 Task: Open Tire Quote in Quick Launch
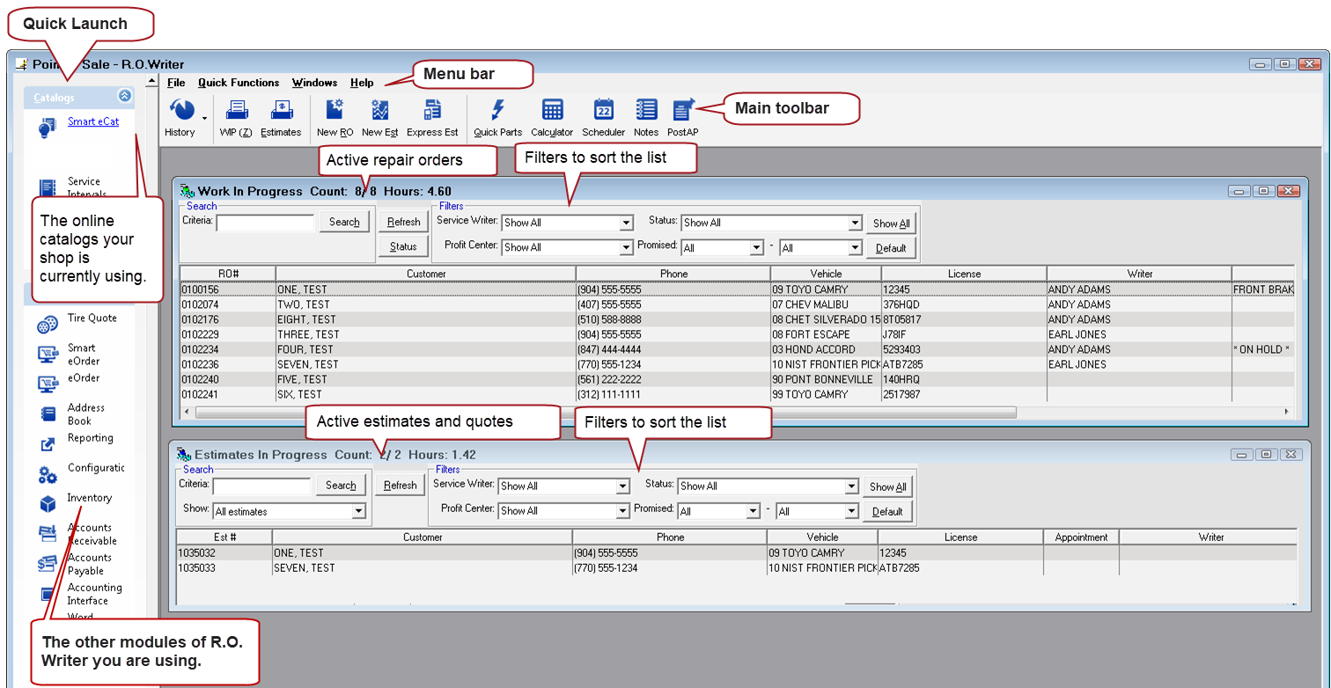click(x=92, y=318)
